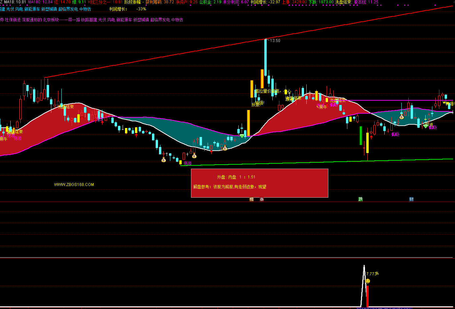
Task: Click the leftmost money bag icon at chart low
Action: tap(163, 160)
